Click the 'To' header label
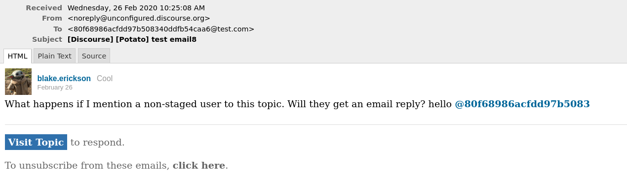627x178 pixels. 58,29
